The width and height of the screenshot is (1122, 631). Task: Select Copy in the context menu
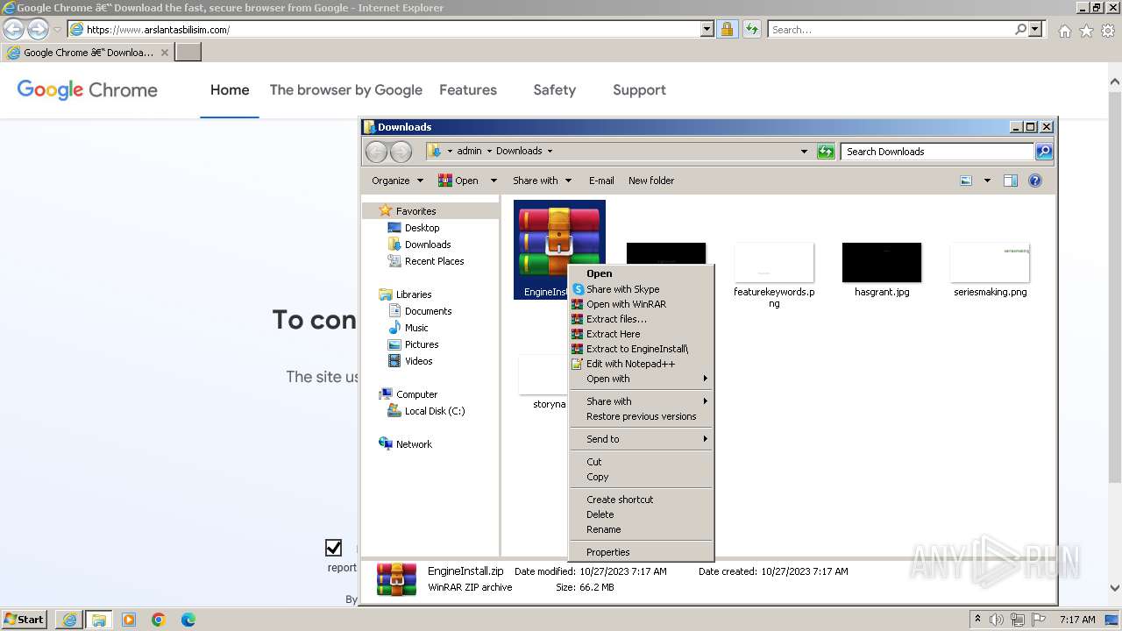click(641, 477)
